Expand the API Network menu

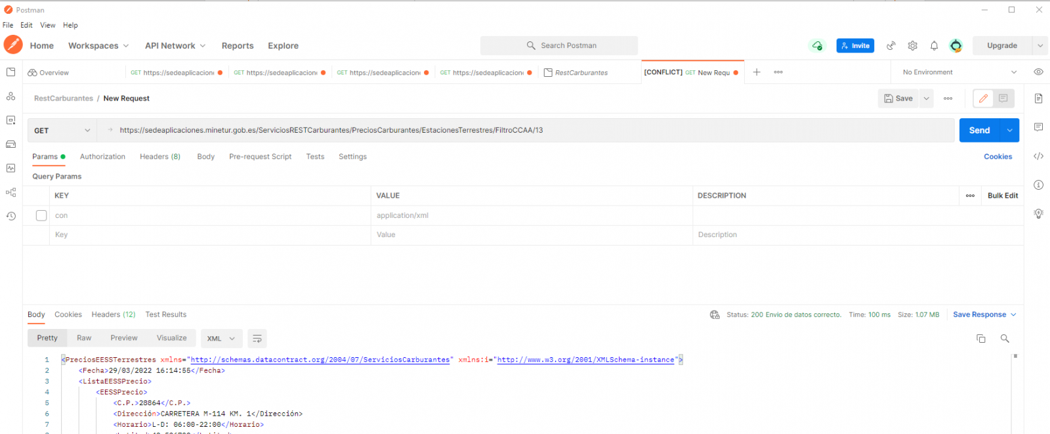click(x=175, y=46)
